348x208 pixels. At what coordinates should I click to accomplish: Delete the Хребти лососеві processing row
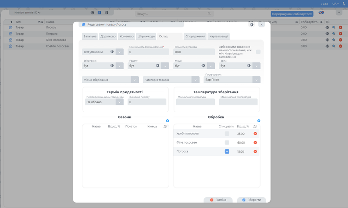[x=255, y=134]
